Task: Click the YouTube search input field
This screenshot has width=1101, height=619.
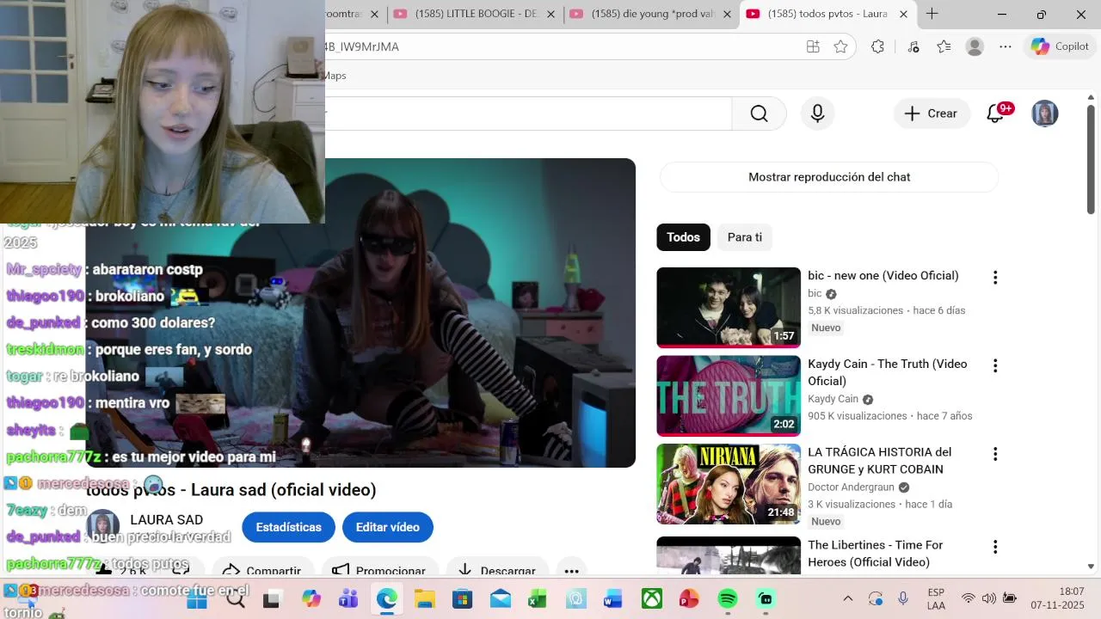Action: [528, 113]
